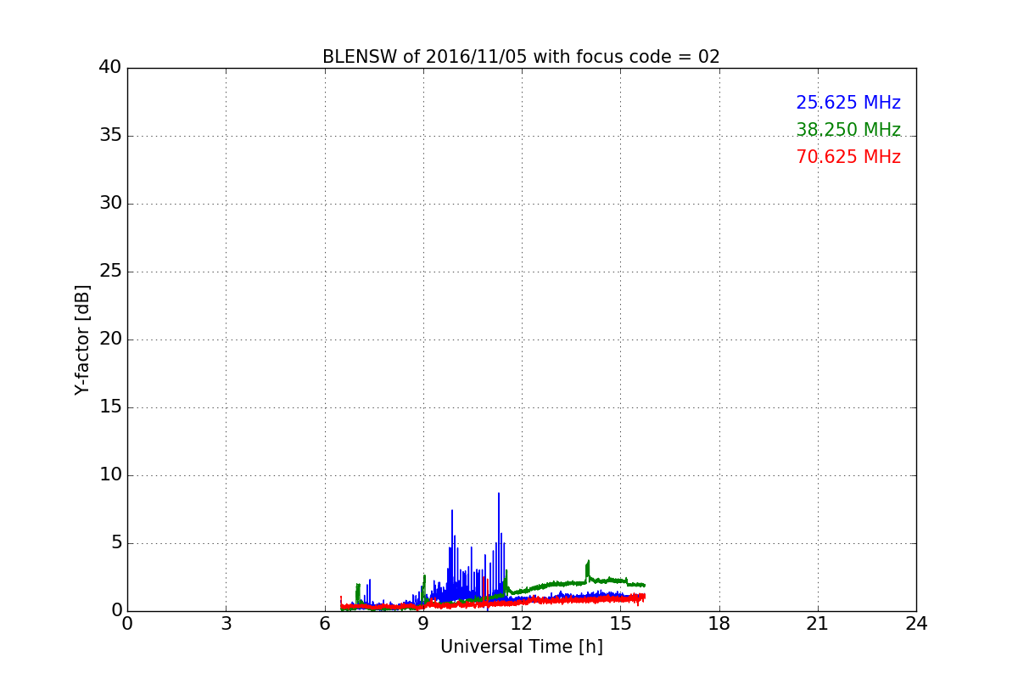Click the y-axis tick label '40'

110,67
